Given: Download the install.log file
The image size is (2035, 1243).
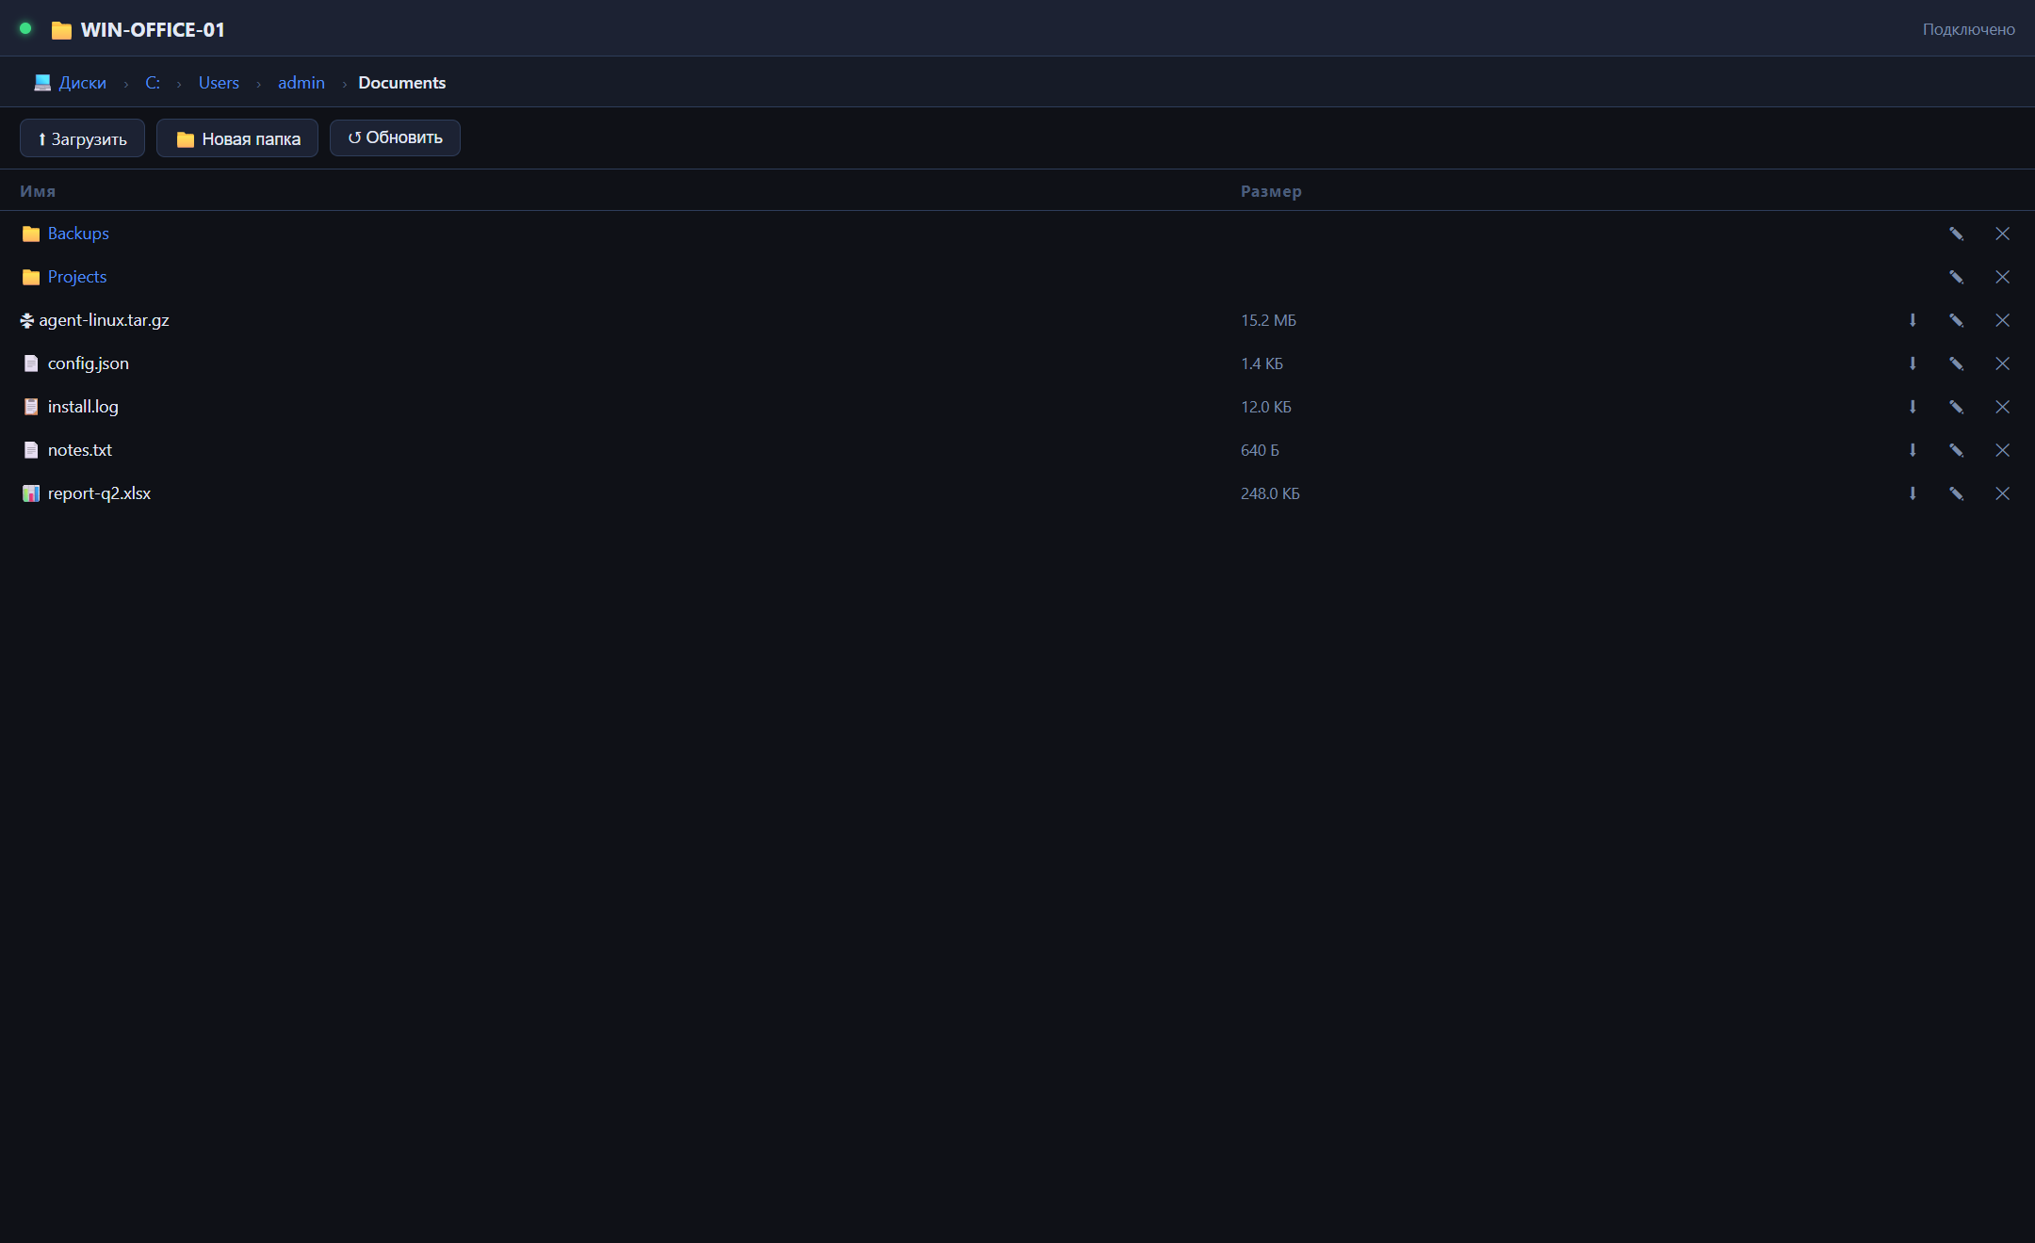Looking at the screenshot, I should tap(1913, 407).
